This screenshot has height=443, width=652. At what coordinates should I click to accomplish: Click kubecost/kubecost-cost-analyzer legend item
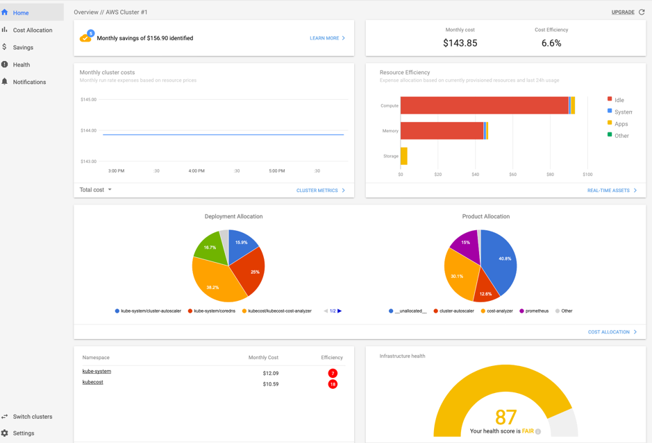277,311
